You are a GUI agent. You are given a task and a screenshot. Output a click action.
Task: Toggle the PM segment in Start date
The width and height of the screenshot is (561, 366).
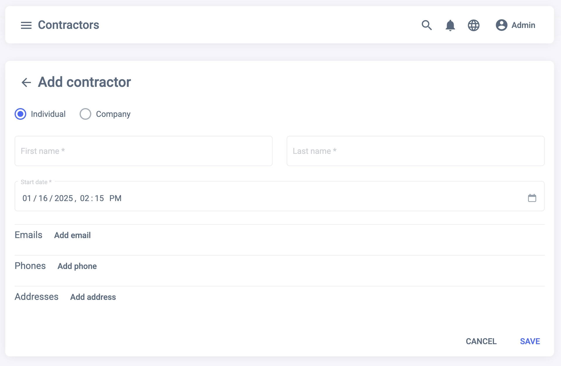[115, 198]
